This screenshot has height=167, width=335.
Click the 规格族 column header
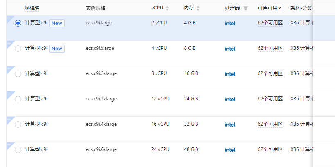tap(32, 8)
